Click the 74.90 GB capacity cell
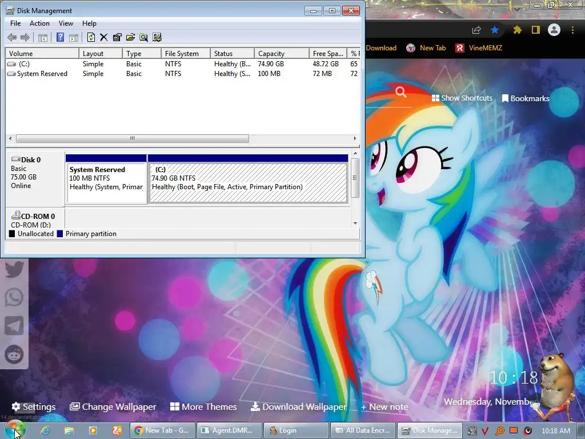Viewport: 585px width, 439px height. point(271,64)
